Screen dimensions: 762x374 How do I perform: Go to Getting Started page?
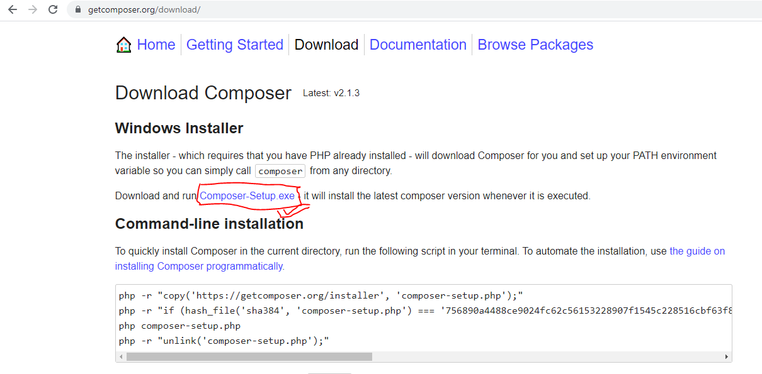235,45
